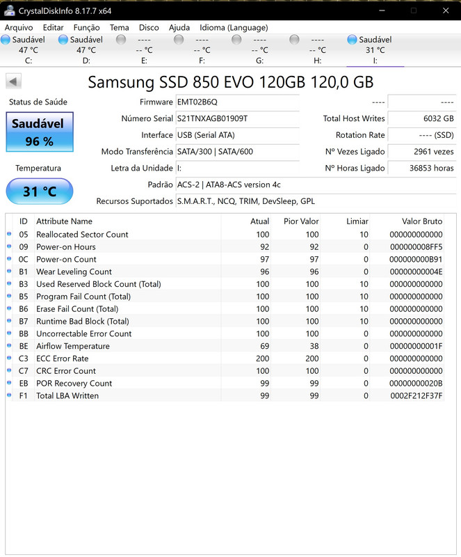The height and width of the screenshot is (557, 461).
Task: Click the Interface field USB (Serial ATA)
Action: [237, 135]
